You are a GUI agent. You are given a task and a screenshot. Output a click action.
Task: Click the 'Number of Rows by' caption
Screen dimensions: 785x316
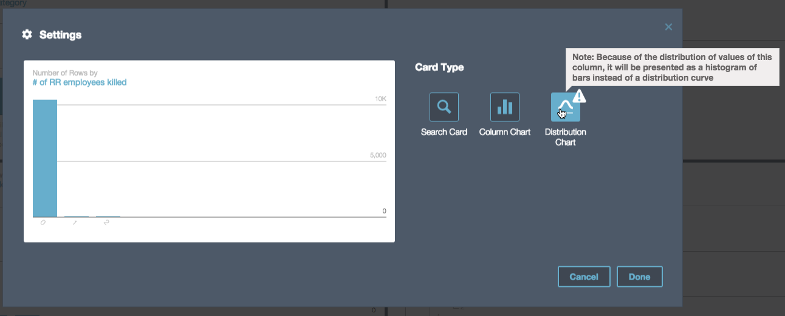coord(65,73)
